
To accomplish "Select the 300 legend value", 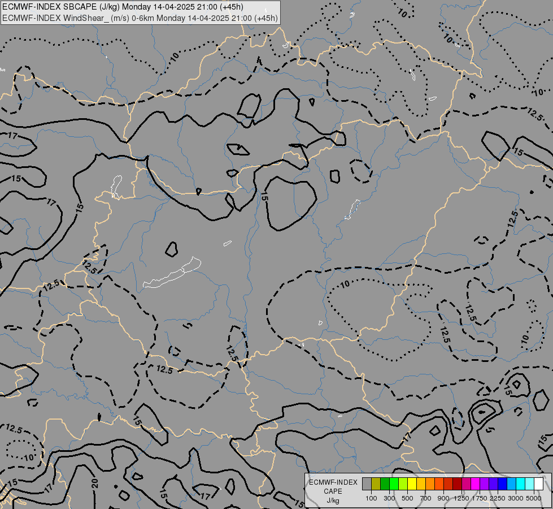I will pos(389,498).
